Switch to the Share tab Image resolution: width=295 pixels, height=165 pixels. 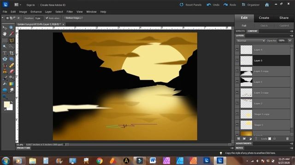tap(284, 18)
